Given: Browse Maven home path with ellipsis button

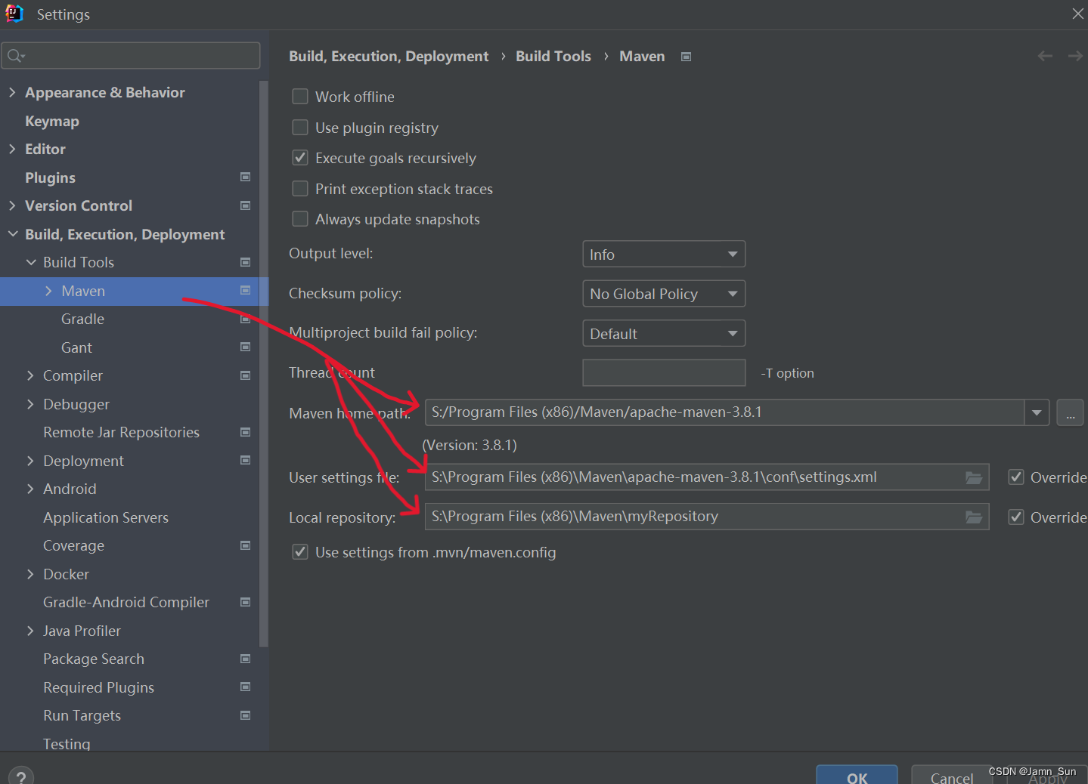Looking at the screenshot, I should tap(1070, 412).
